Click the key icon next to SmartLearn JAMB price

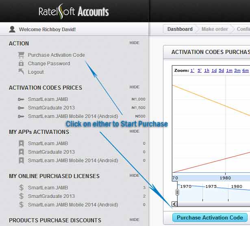(x=21, y=99)
